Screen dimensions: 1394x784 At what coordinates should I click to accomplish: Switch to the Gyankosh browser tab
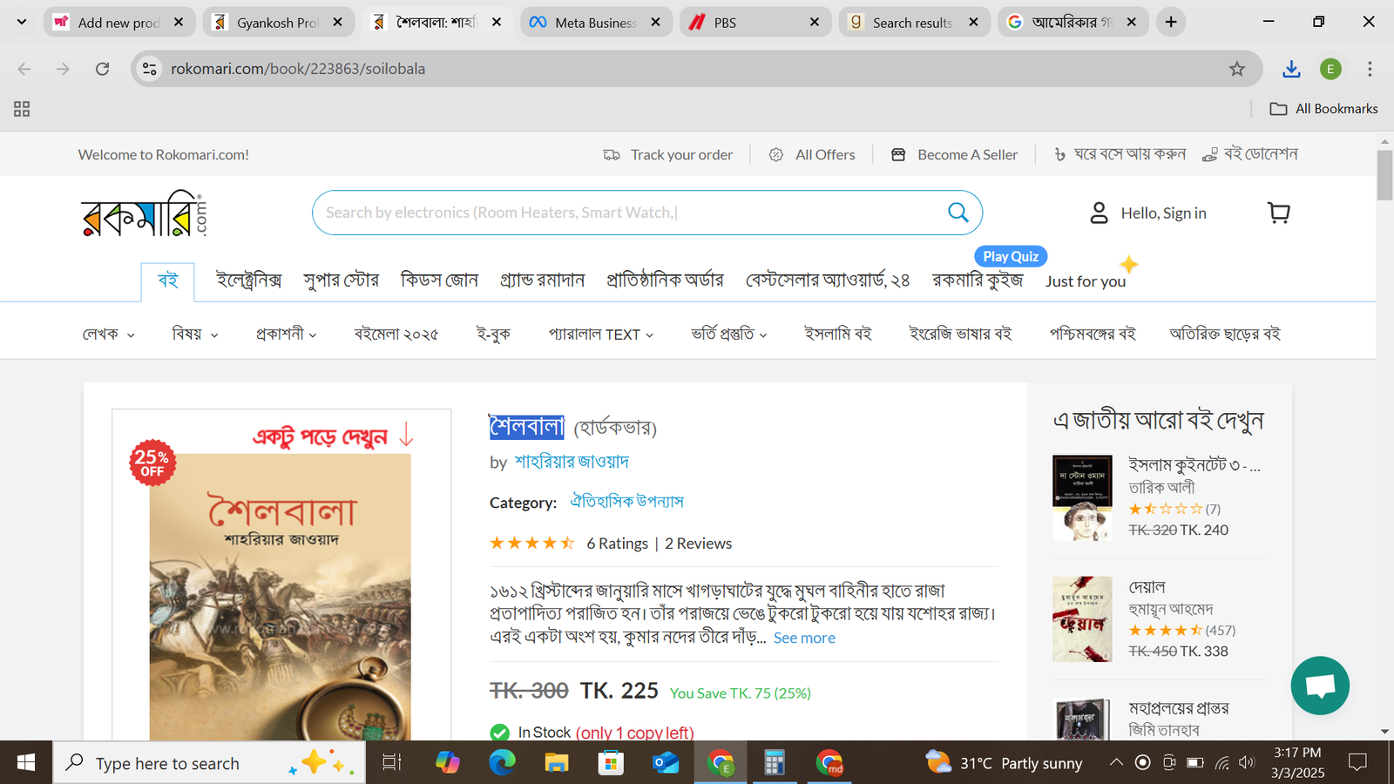pos(278,23)
